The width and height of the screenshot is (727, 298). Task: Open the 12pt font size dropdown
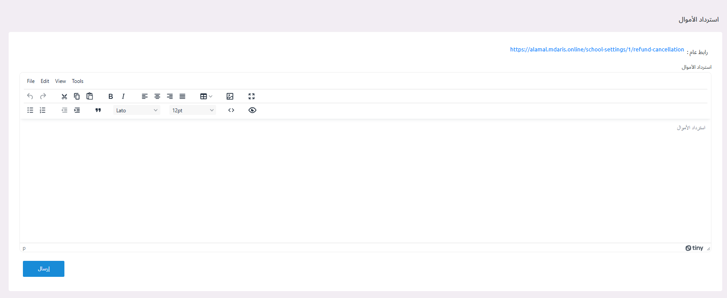pos(193,110)
